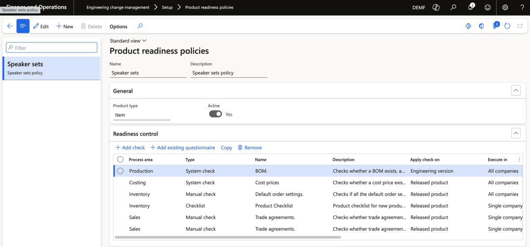Click Remove in Readiness control
The width and height of the screenshot is (530, 247).
pos(250,148)
